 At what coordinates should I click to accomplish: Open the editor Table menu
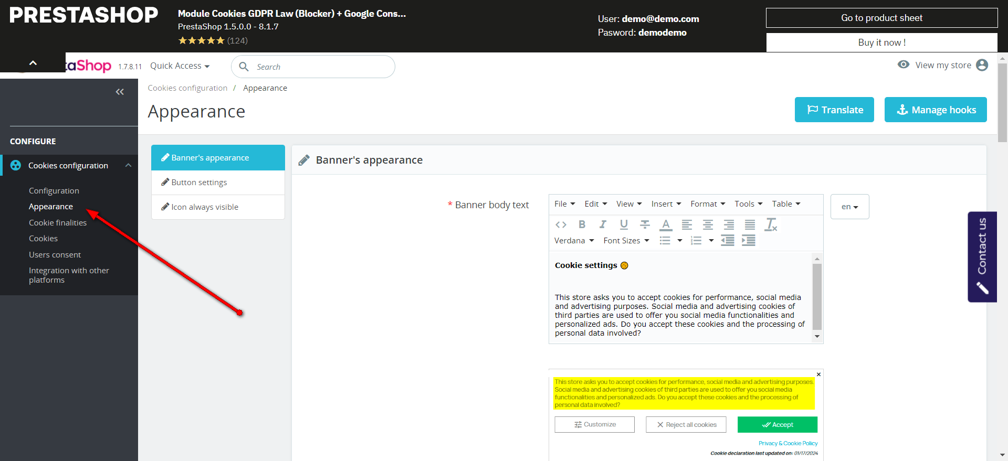(x=786, y=204)
